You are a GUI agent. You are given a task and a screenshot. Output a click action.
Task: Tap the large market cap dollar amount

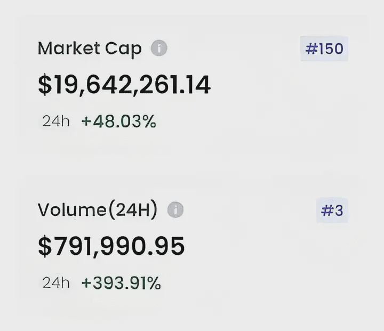124,85
